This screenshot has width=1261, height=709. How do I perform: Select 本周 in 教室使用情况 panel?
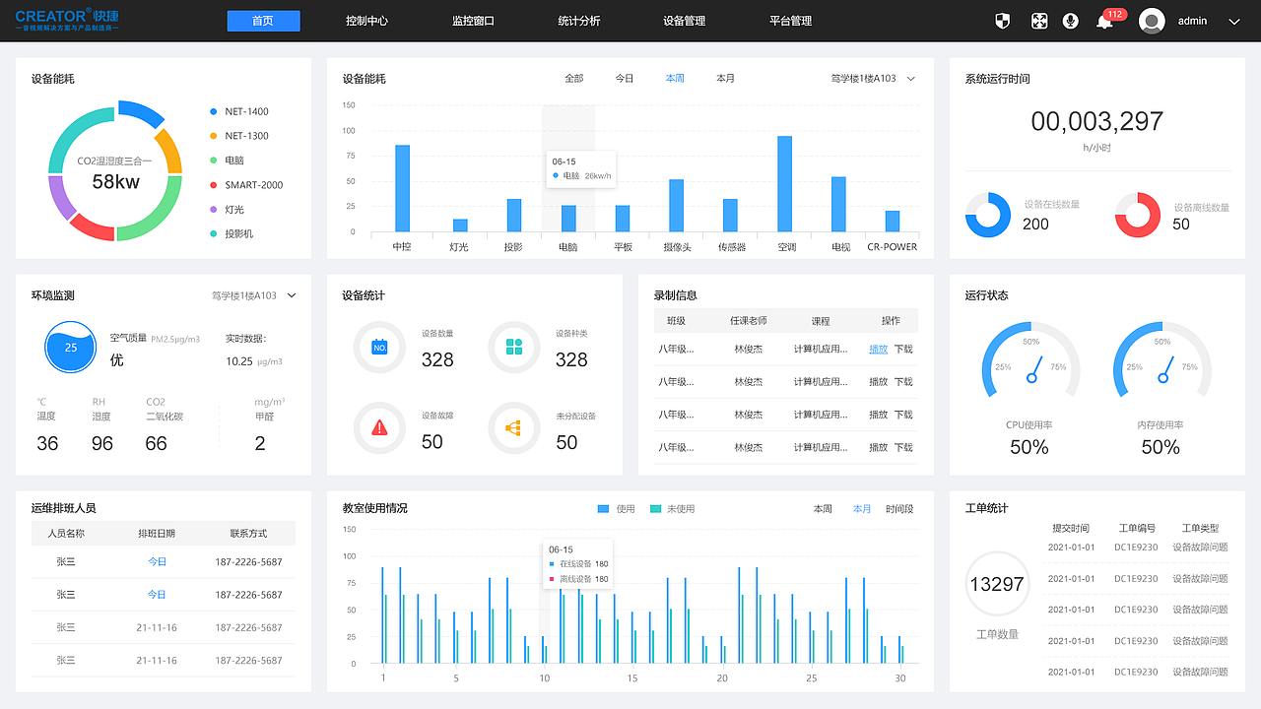click(x=823, y=509)
